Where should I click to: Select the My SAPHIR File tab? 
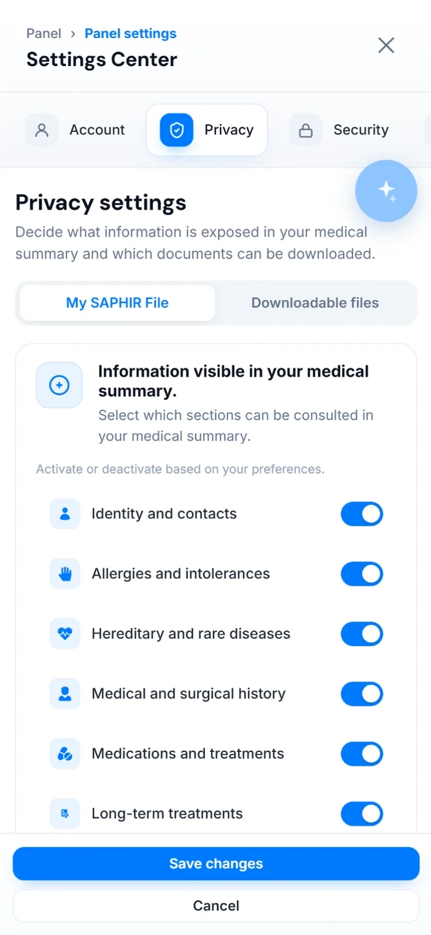click(118, 303)
